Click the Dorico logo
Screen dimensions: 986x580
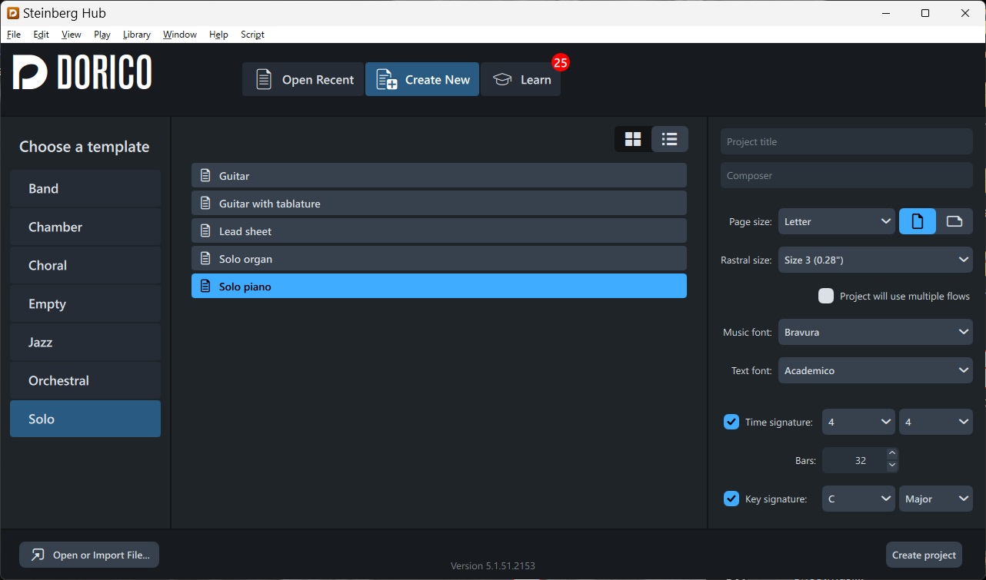82,73
